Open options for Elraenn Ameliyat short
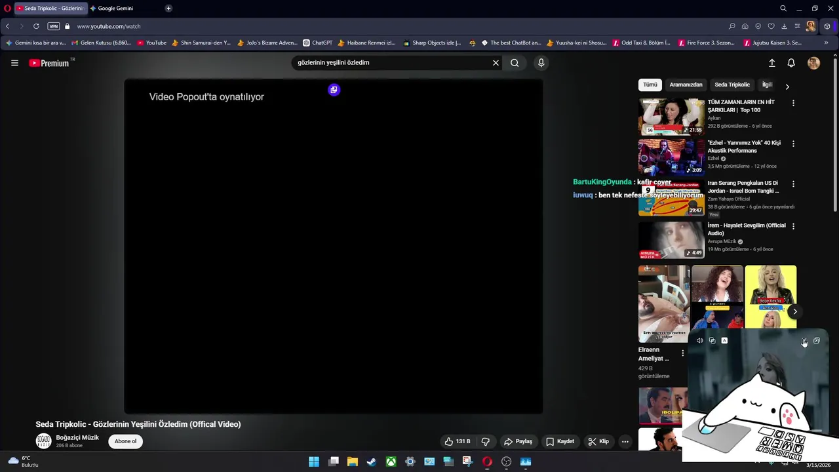 click(682, 353)
